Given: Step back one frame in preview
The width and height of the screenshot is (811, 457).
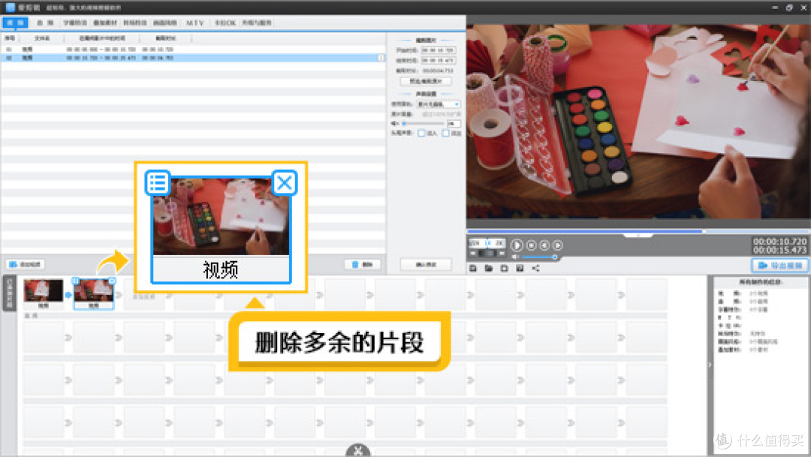Looking at the screenshot, I should [544, 245].
